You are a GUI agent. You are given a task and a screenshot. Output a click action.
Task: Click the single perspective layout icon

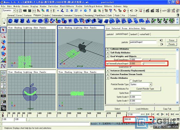[x=3, y=73]
